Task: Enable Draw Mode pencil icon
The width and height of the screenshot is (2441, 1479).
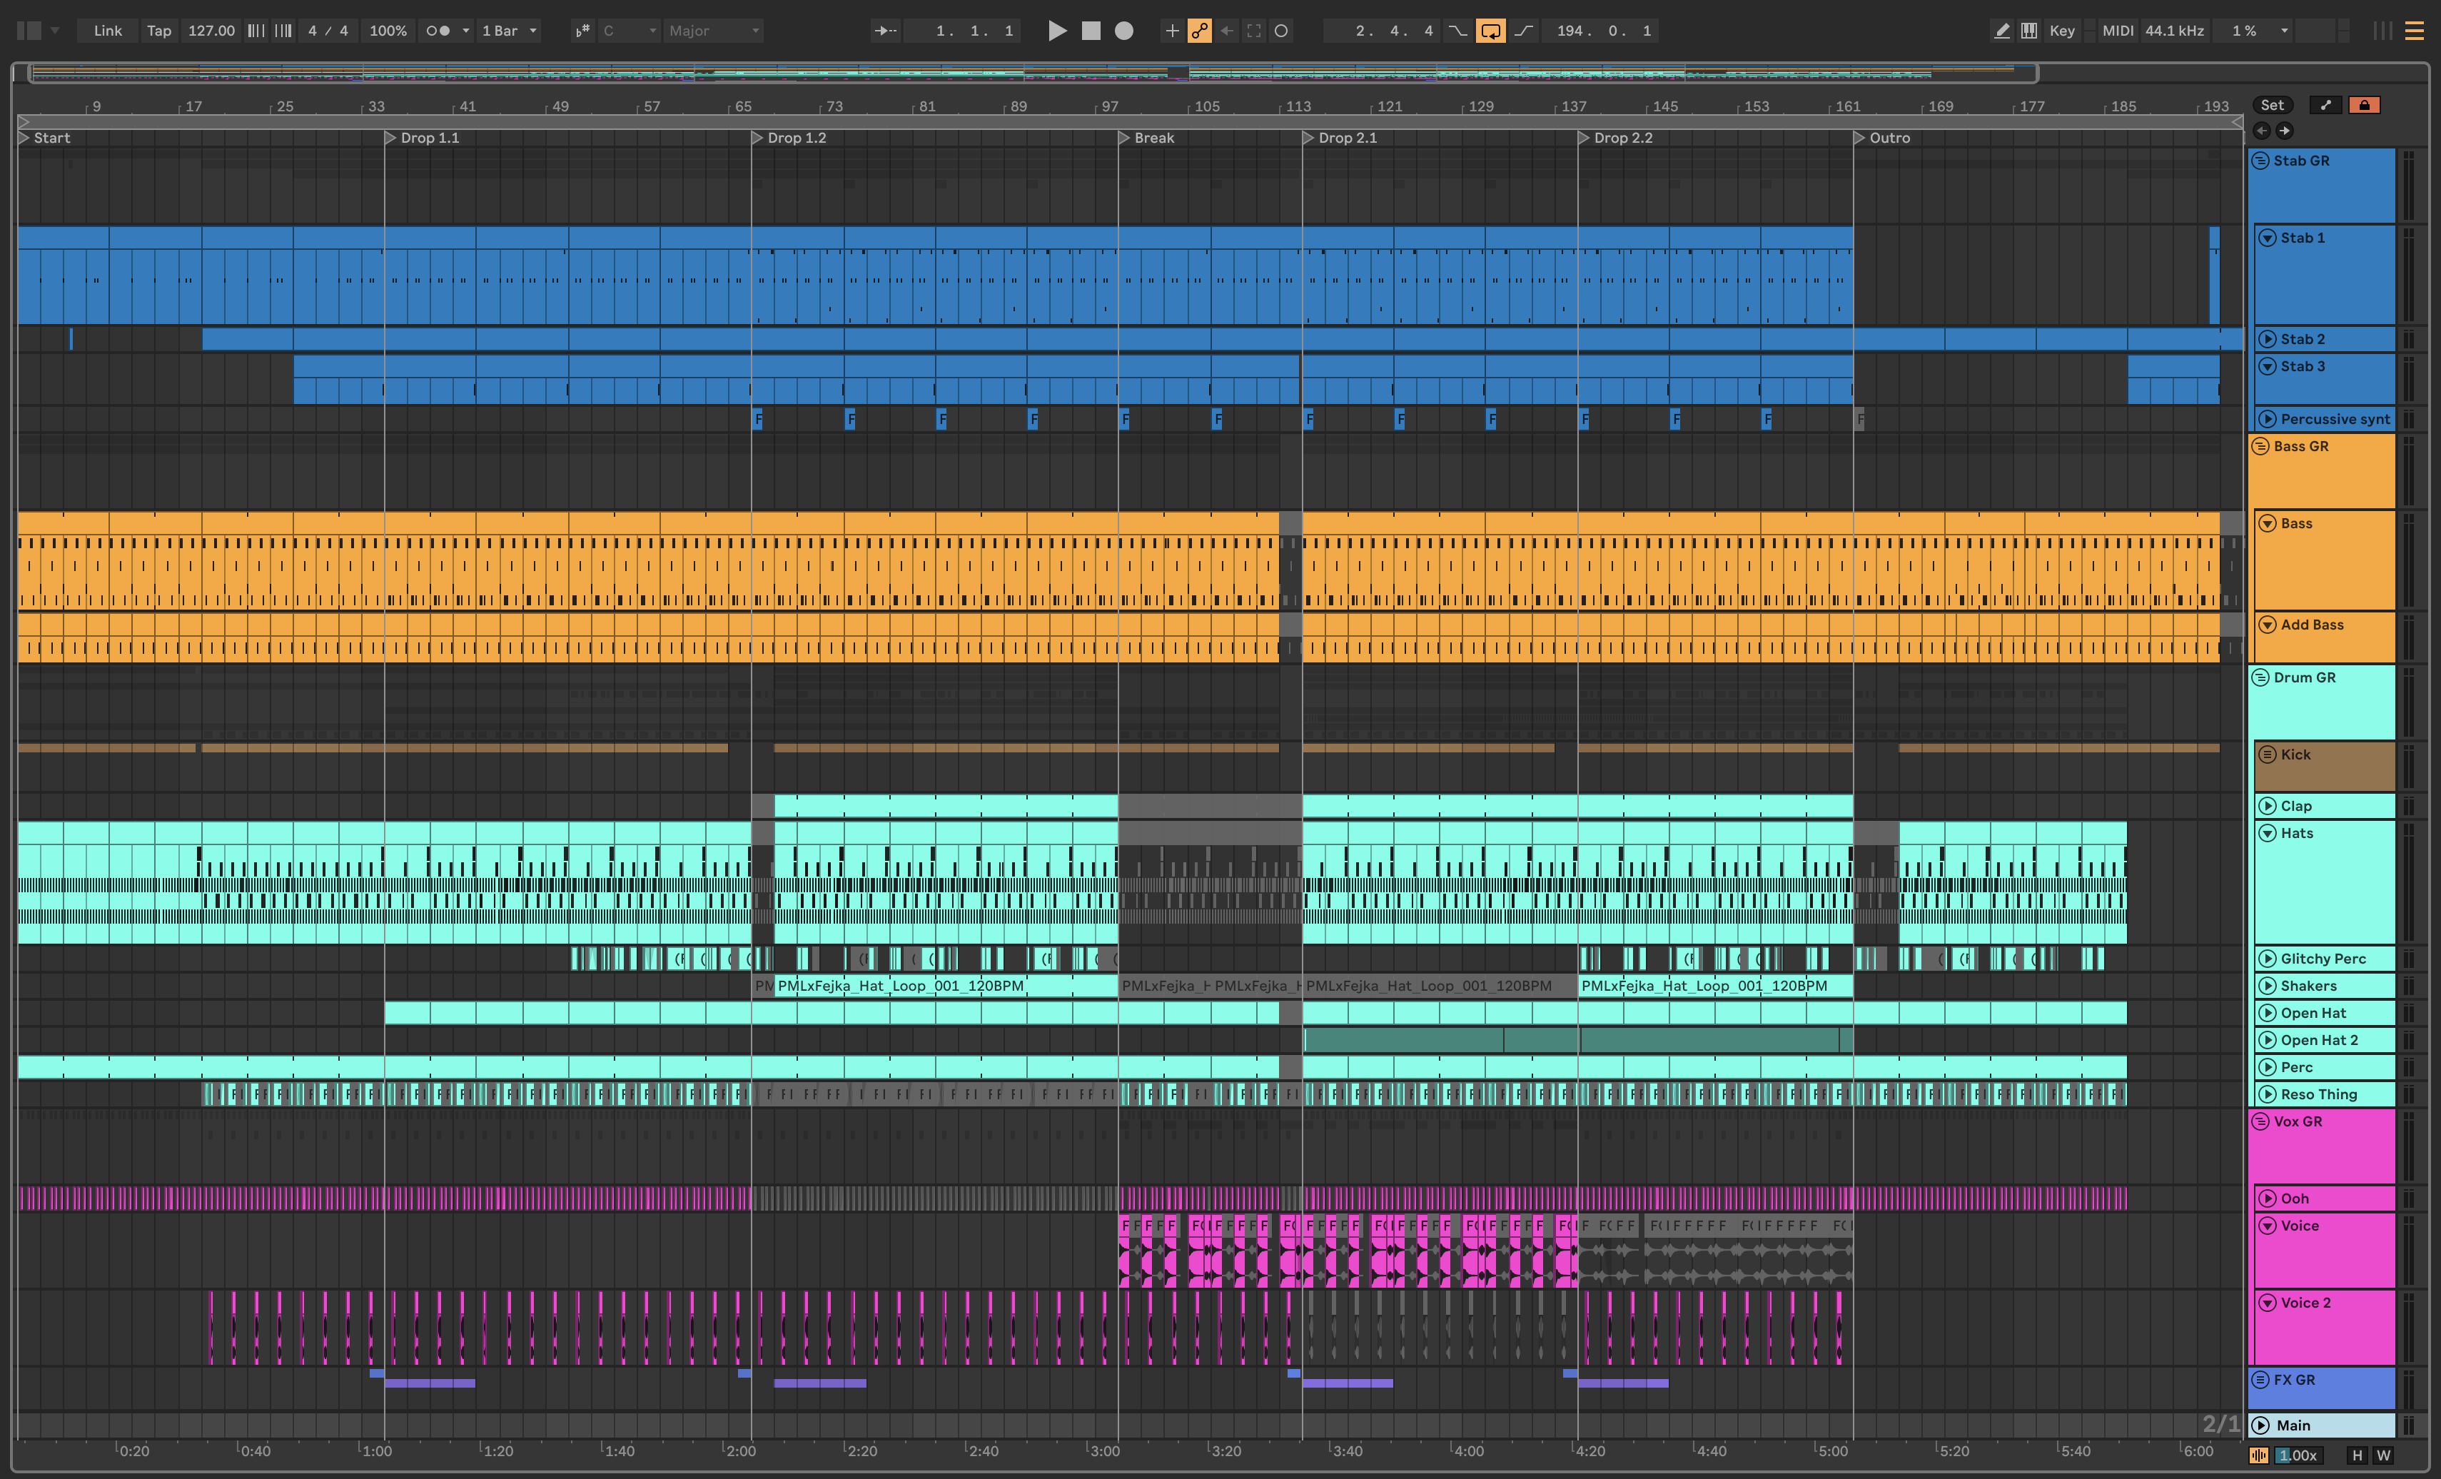Action: tap(2001, 31)
